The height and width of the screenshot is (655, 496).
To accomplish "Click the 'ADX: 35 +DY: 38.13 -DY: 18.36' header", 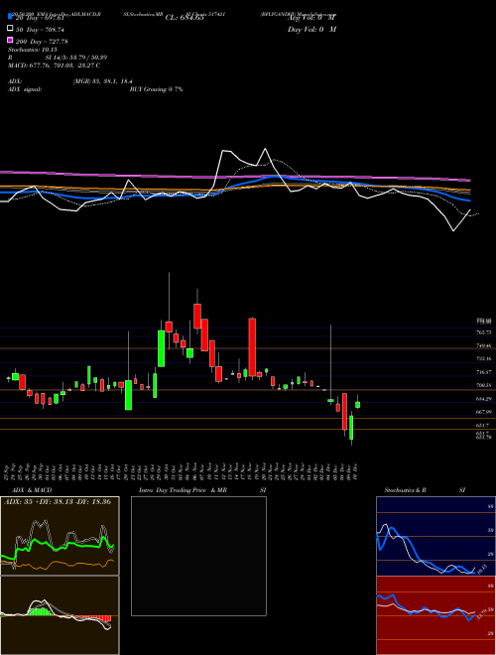I will (58, 501).
